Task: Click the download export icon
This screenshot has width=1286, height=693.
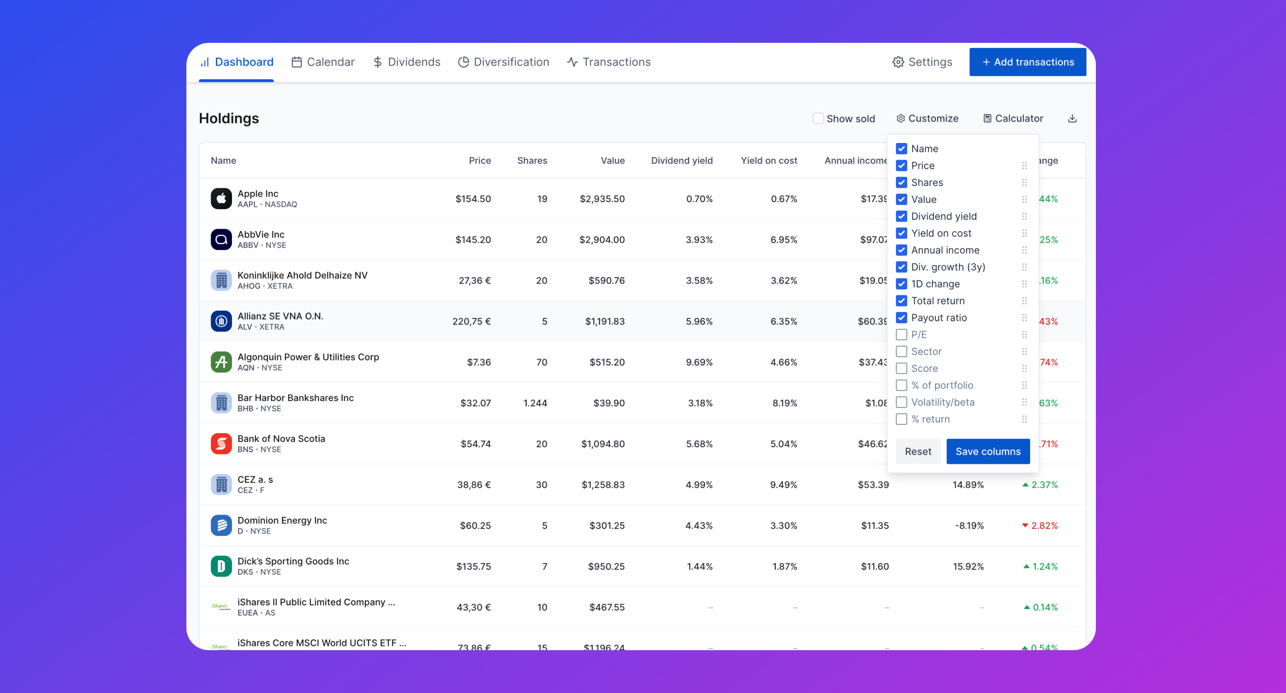Action: click(x=1072, y=118)
